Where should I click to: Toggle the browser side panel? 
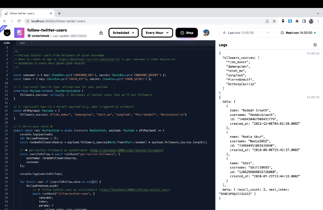point(304,21)
